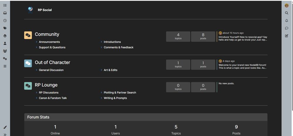Expand the left sidebar with double chevron
Screen dimensions: 293x136
[x=5, y=135]
